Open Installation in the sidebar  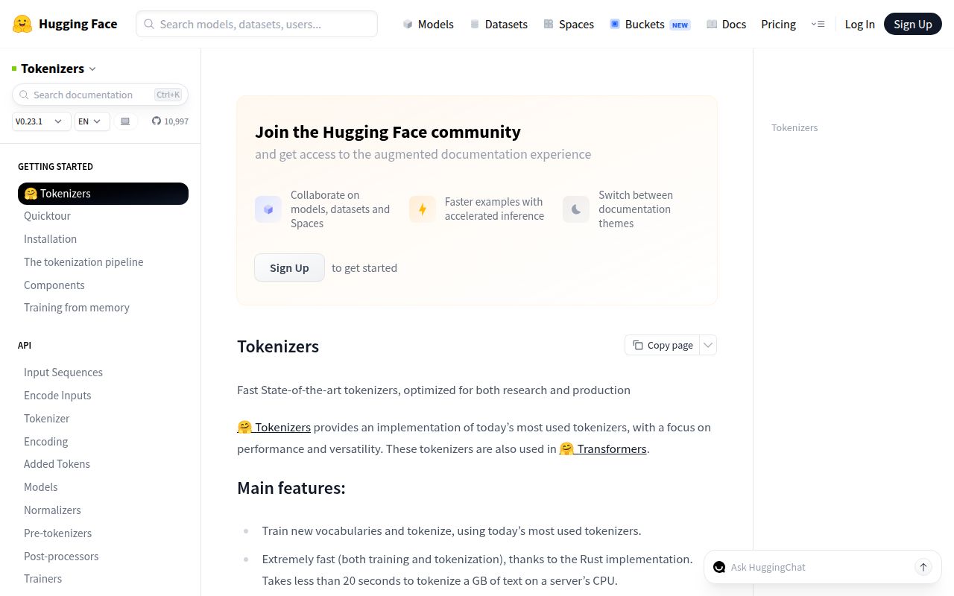[50, 239]
